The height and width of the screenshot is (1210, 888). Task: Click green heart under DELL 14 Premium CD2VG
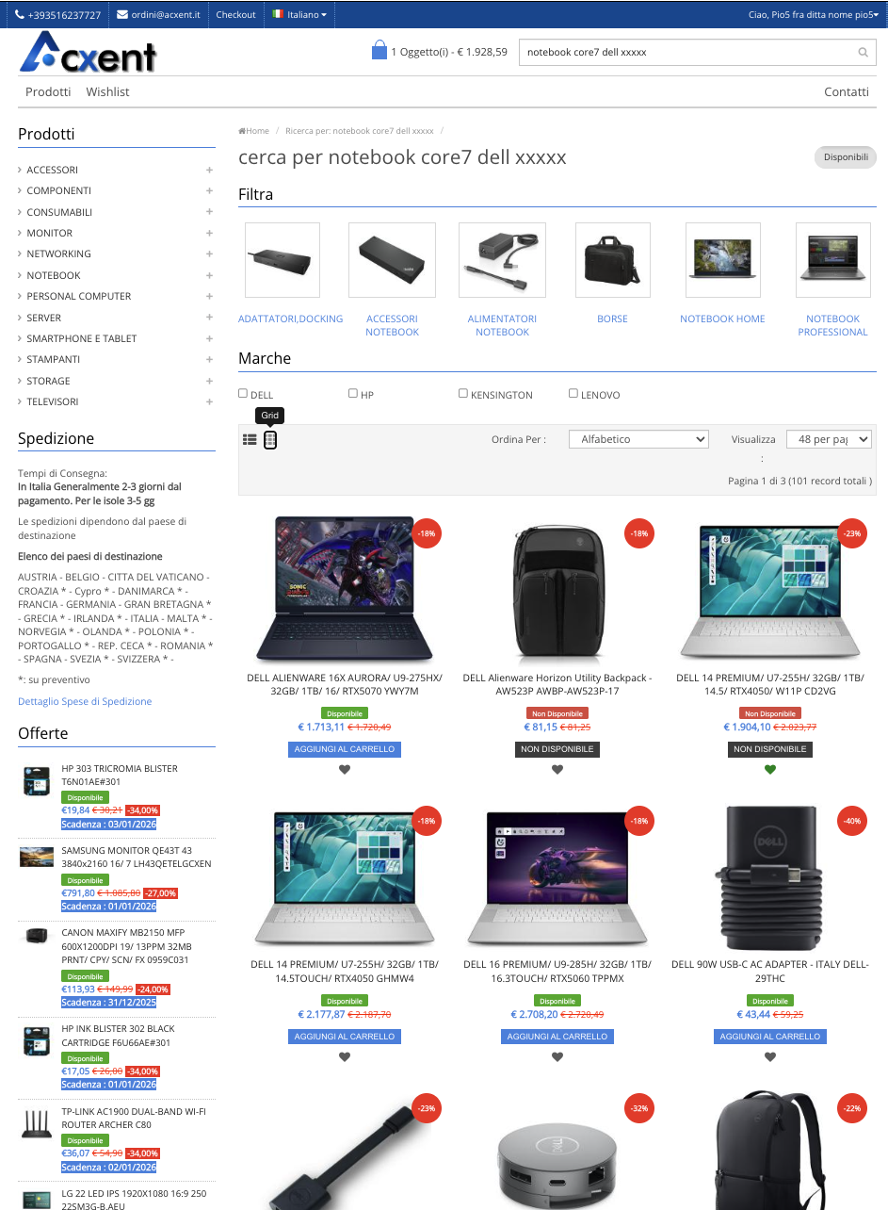pyautogui.click(x=770, y=770)
